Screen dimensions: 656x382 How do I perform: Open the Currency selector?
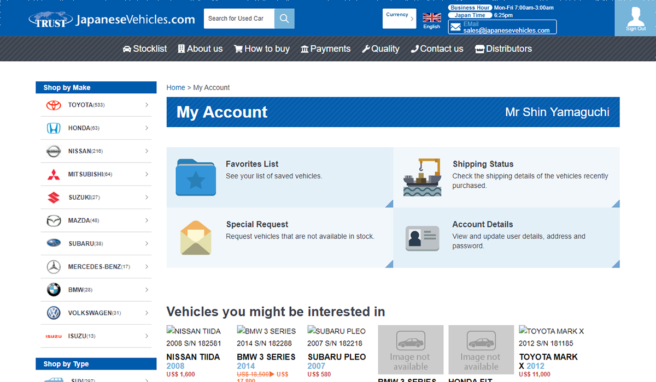(x=399, y=18)
